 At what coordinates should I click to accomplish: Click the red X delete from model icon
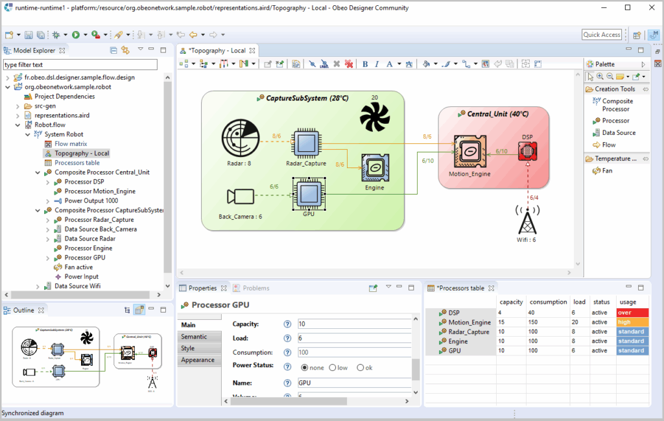348,64
